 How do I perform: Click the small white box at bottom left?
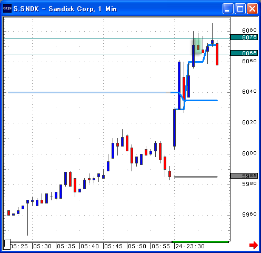[x=7, y=244]
